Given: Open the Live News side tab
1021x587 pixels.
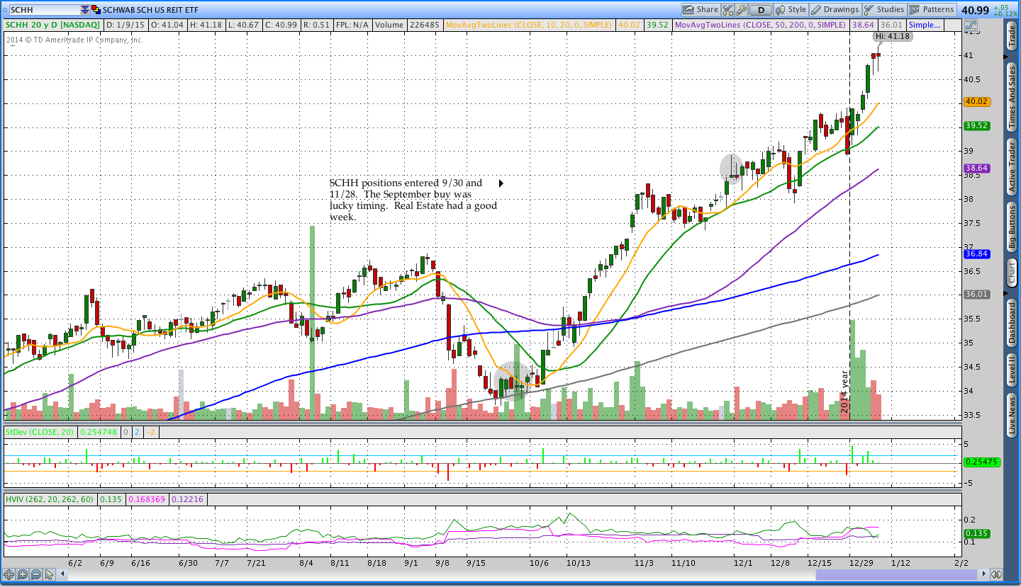Looking at the screenshot, I should [x=1012, y=416].
